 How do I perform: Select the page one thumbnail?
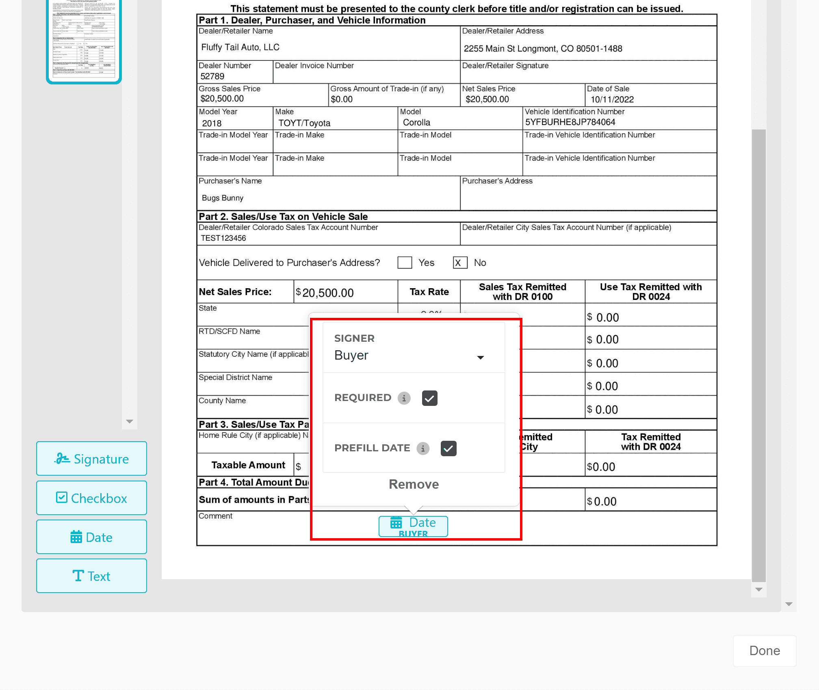84,41
